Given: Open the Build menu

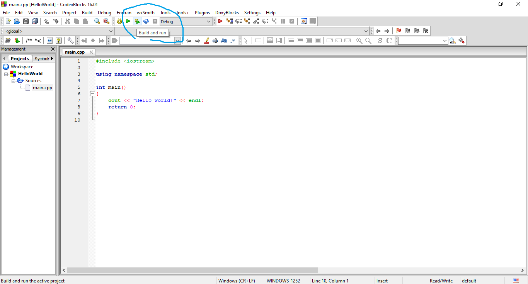Looking at the screenshot, I should point(87,13).
